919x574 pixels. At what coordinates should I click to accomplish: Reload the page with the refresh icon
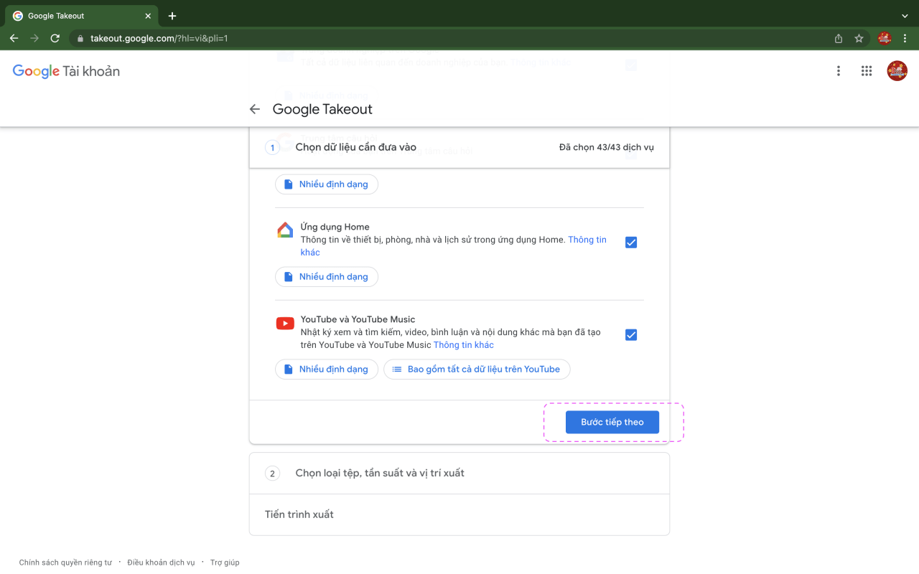[x=55, y=38]
